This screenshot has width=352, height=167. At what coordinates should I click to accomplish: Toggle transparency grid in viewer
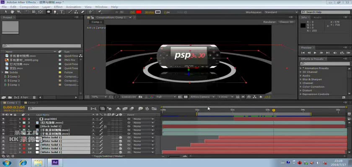[186, 97]
